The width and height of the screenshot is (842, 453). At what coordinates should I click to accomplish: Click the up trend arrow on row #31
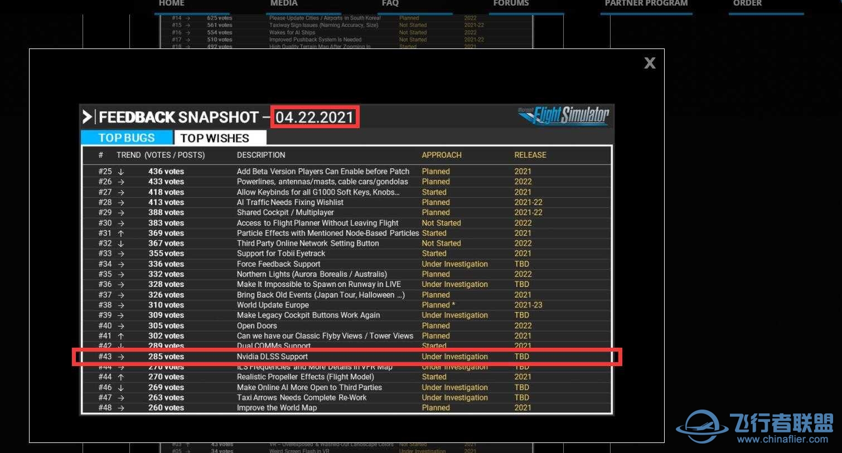coord(121,233)
